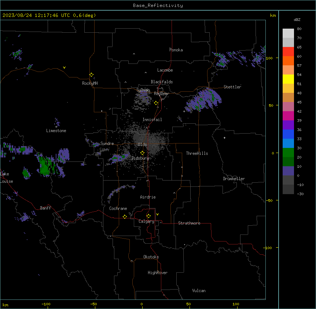Click the Strathmore label
This screenshot has height=309, width=316.
189,223
